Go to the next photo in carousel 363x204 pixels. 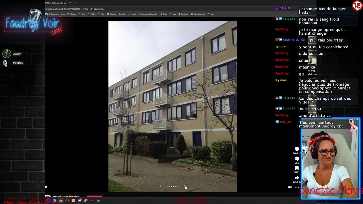point(185,186)
